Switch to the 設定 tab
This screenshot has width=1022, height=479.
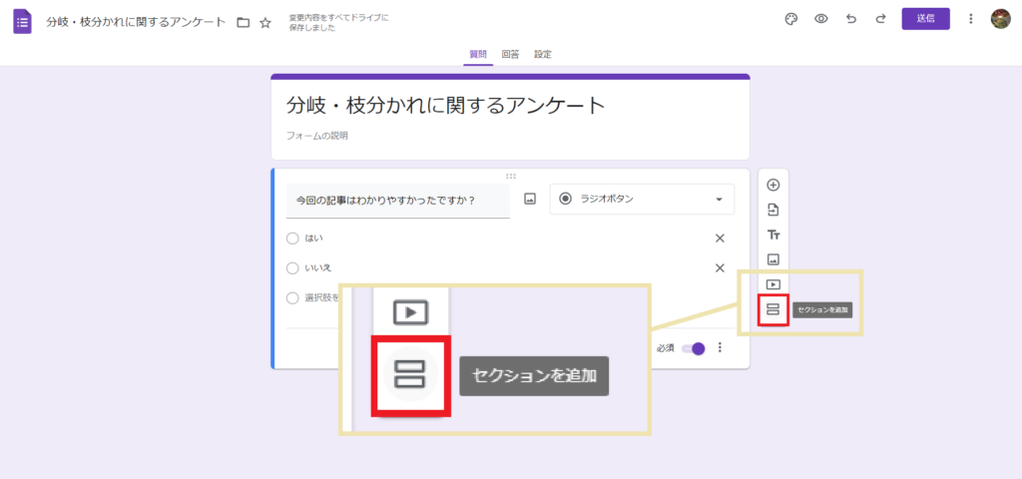tap(543, 55)
